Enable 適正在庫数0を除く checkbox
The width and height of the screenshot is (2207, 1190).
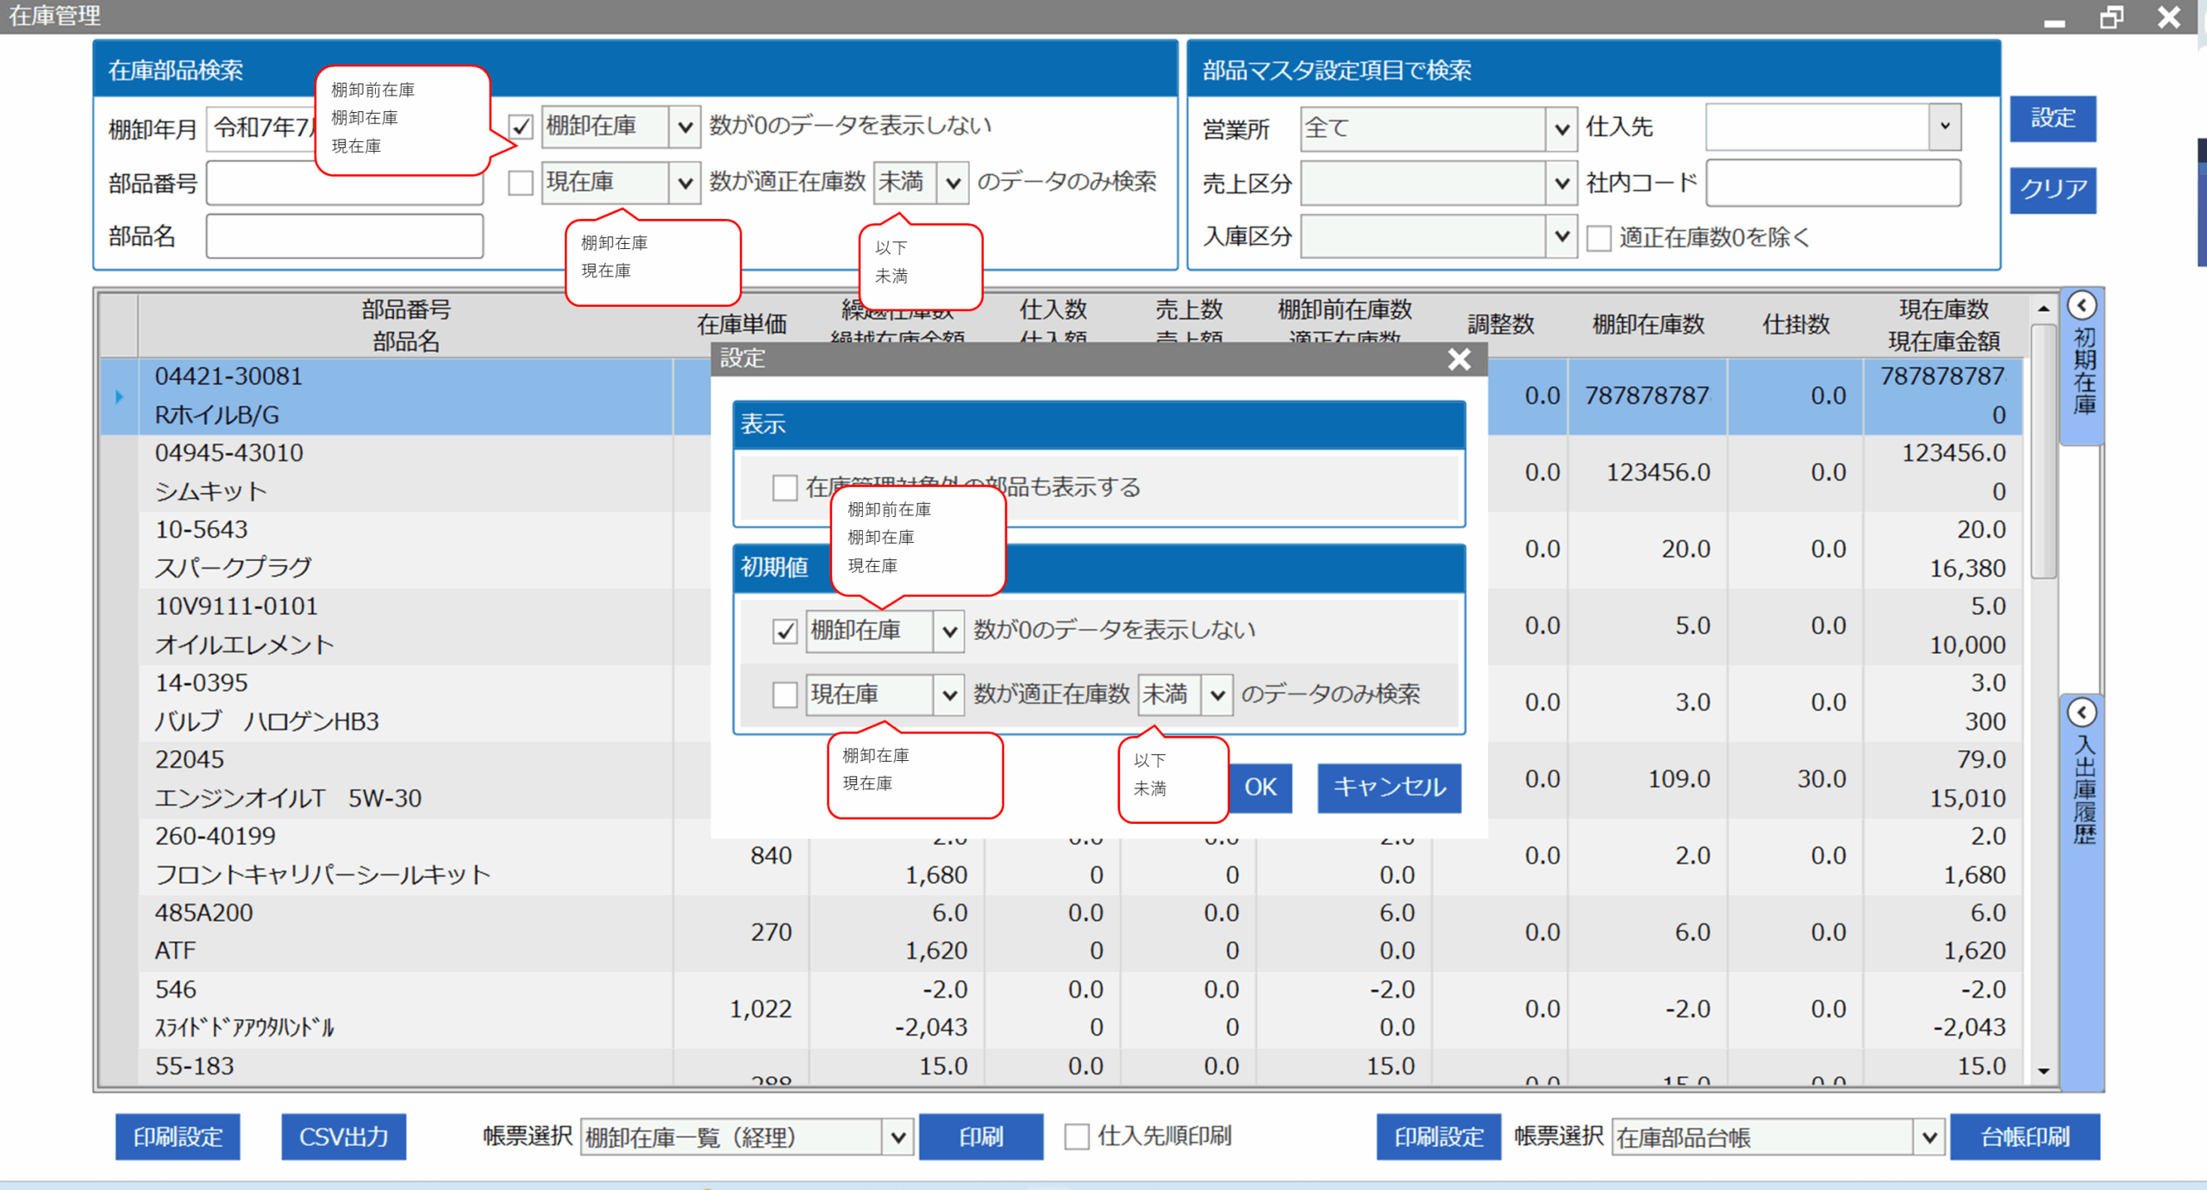tap(1599, 238)
